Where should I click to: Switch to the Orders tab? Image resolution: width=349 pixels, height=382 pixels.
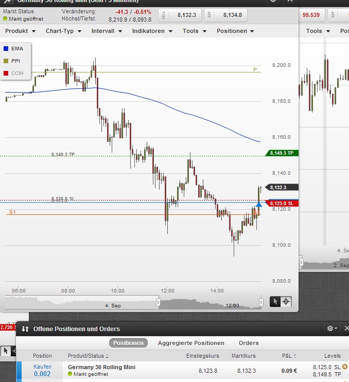click(x=249, y=343)
